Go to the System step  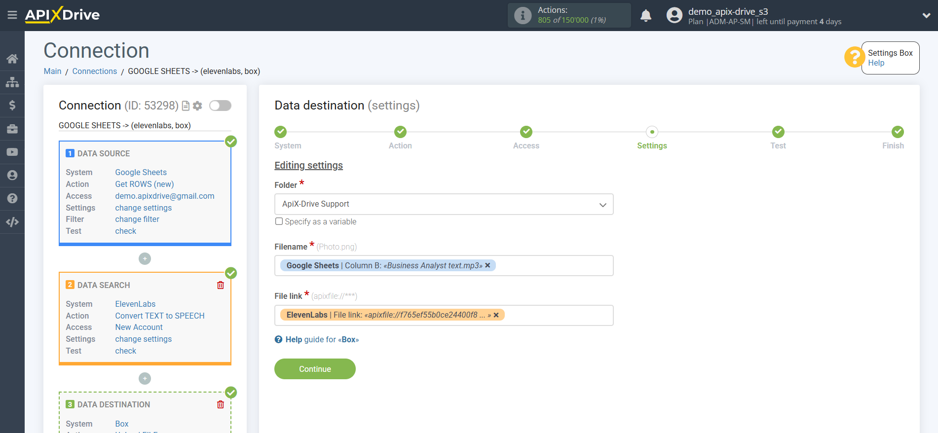click(280, 132)
